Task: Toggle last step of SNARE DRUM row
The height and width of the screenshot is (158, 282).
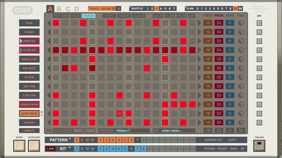Action: (192, 104)
